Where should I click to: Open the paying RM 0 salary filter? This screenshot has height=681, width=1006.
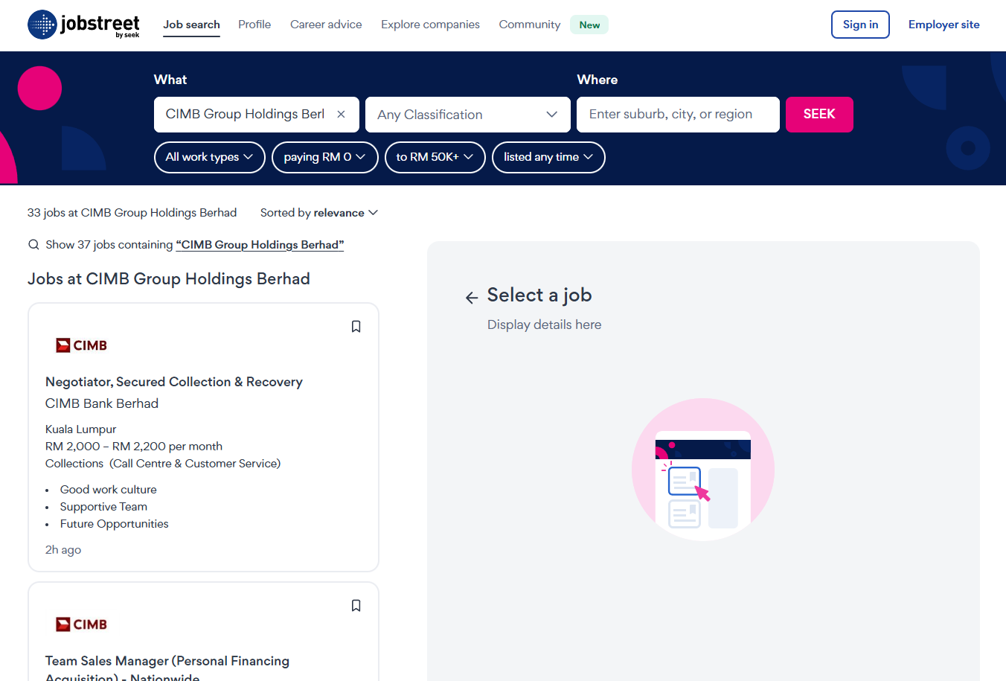coord(325,157)
